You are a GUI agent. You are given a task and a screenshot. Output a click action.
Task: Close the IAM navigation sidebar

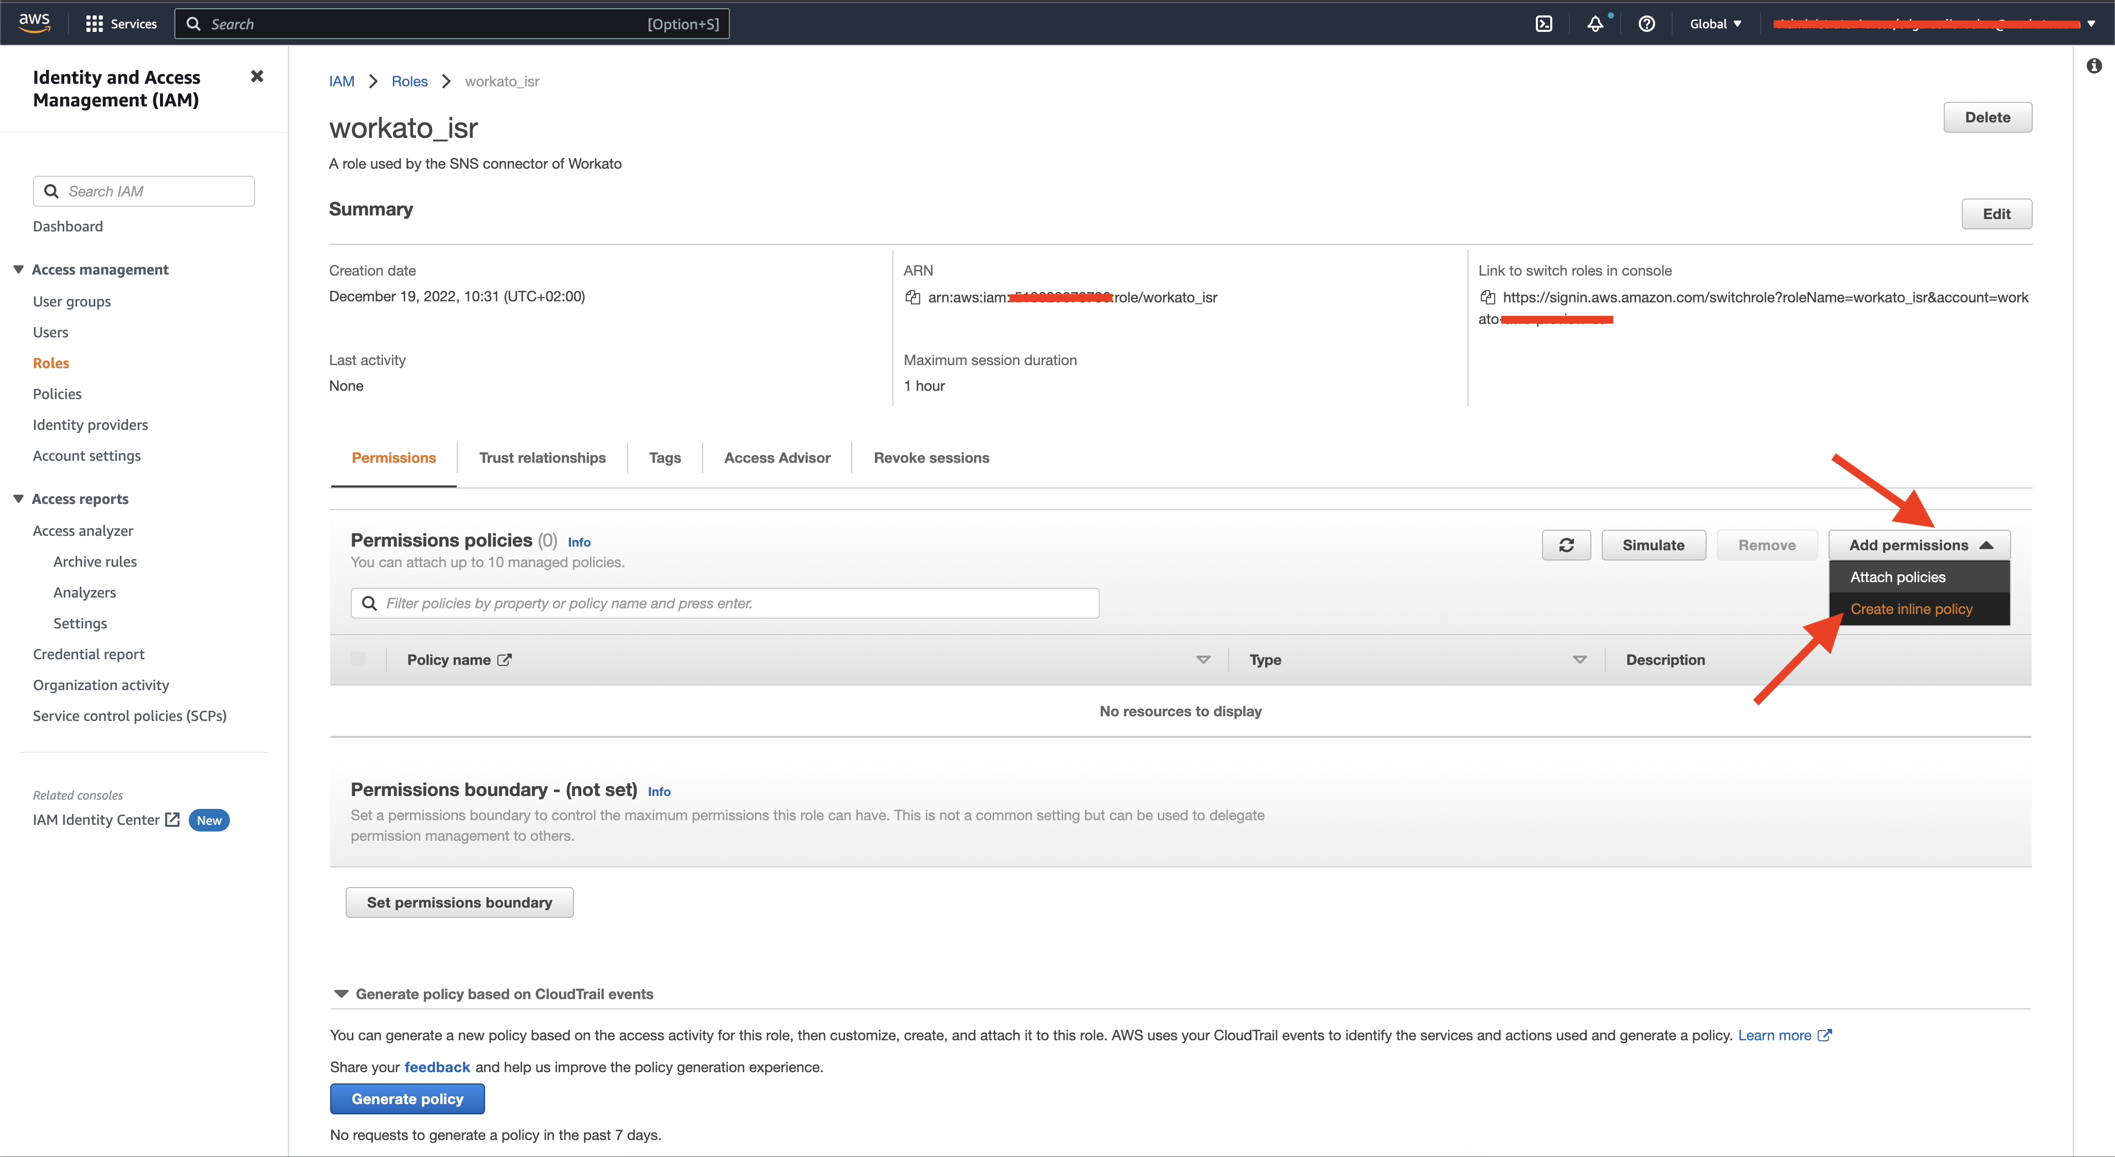pos(257,76)
